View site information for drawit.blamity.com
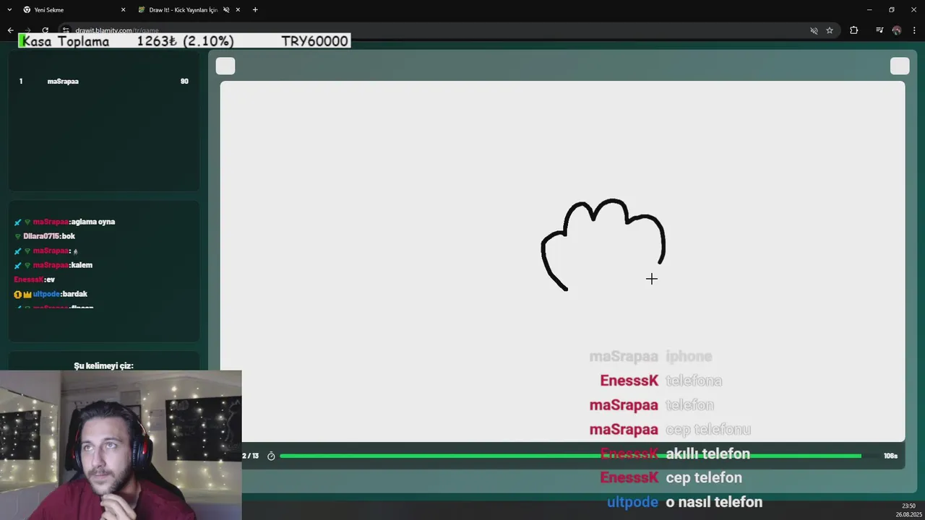The image size is (925, 520). coord(66,30)
